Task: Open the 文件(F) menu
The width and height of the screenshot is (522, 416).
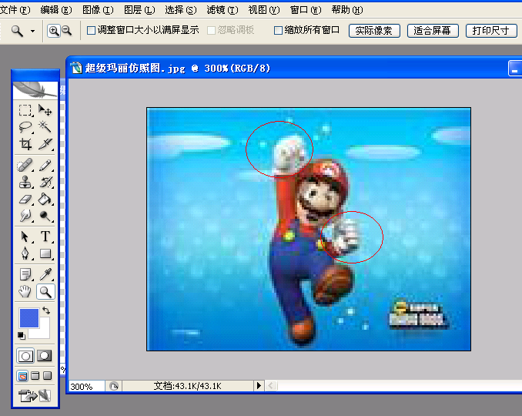Action: 15,10
